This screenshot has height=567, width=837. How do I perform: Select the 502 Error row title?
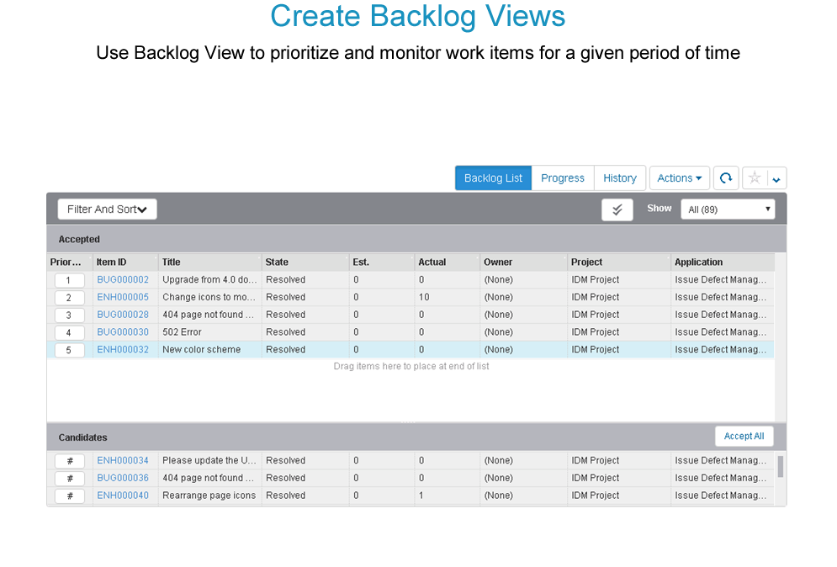point(182,332)
